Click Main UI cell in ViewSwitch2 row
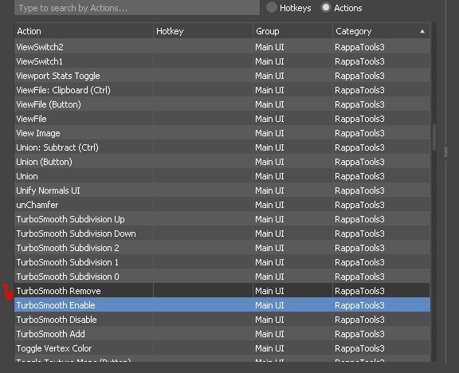 [x=292, y=47]
